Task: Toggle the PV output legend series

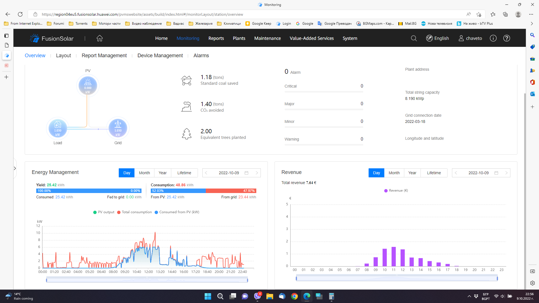Action: click(x=104, y=212)
